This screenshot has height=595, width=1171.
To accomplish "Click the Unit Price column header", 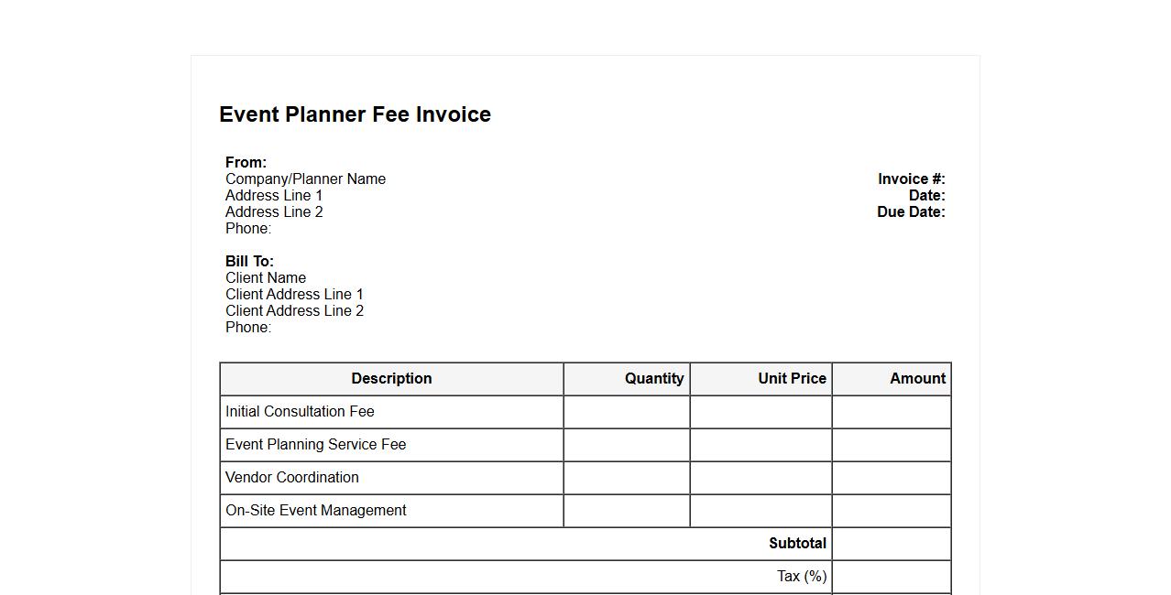I will [792, 379].
